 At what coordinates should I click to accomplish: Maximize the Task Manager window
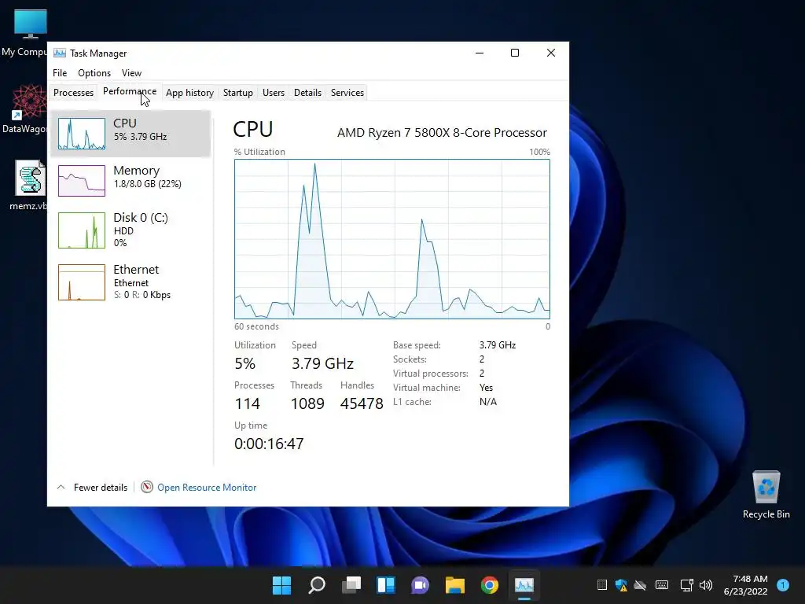tap(515, 53)
